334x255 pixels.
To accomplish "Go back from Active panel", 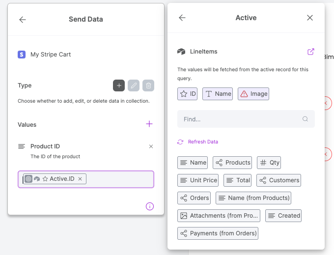I will point(182,18).
